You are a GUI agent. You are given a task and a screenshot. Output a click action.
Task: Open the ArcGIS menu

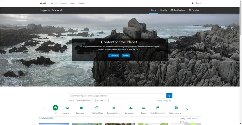54,3
